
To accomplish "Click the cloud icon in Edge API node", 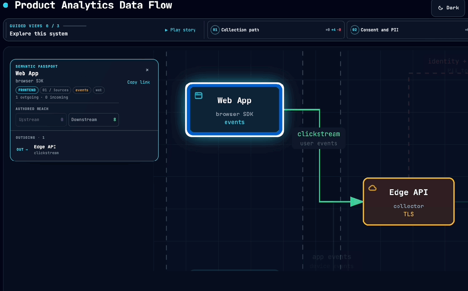I will (x=373, y=188).
